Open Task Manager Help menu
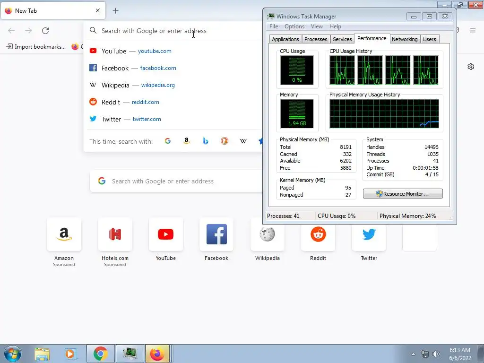484x363 pixels. point(335,26)
